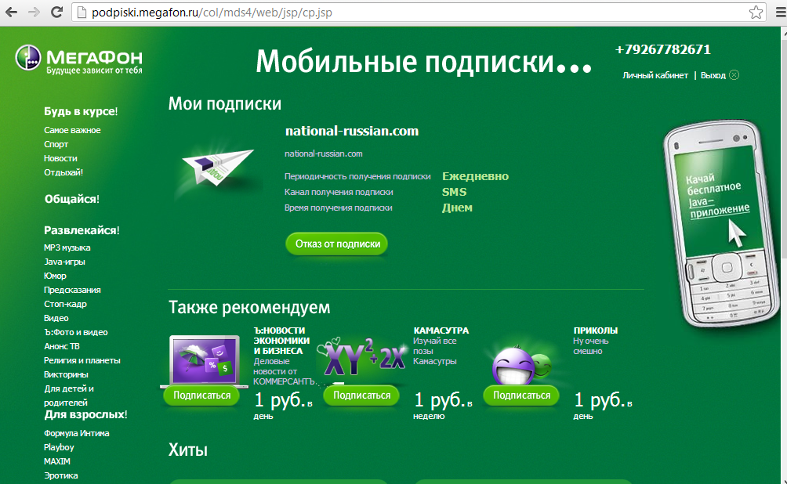Click the browser back arrow

(12, 13)
